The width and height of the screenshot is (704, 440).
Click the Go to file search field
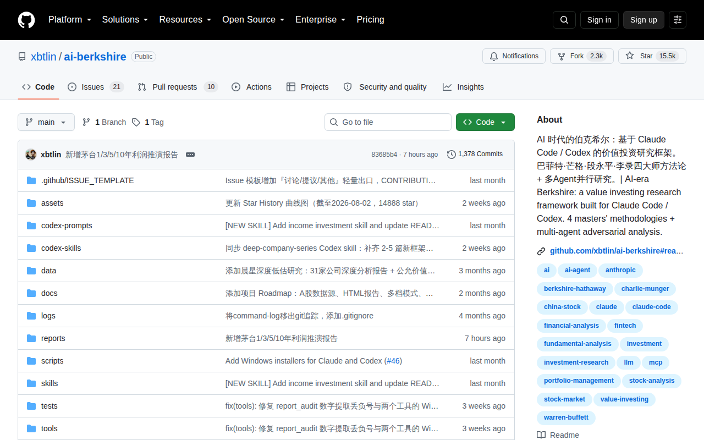[388, 122]
